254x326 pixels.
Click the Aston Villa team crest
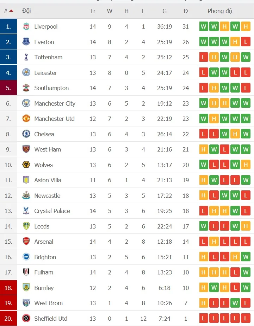point(26,180)
